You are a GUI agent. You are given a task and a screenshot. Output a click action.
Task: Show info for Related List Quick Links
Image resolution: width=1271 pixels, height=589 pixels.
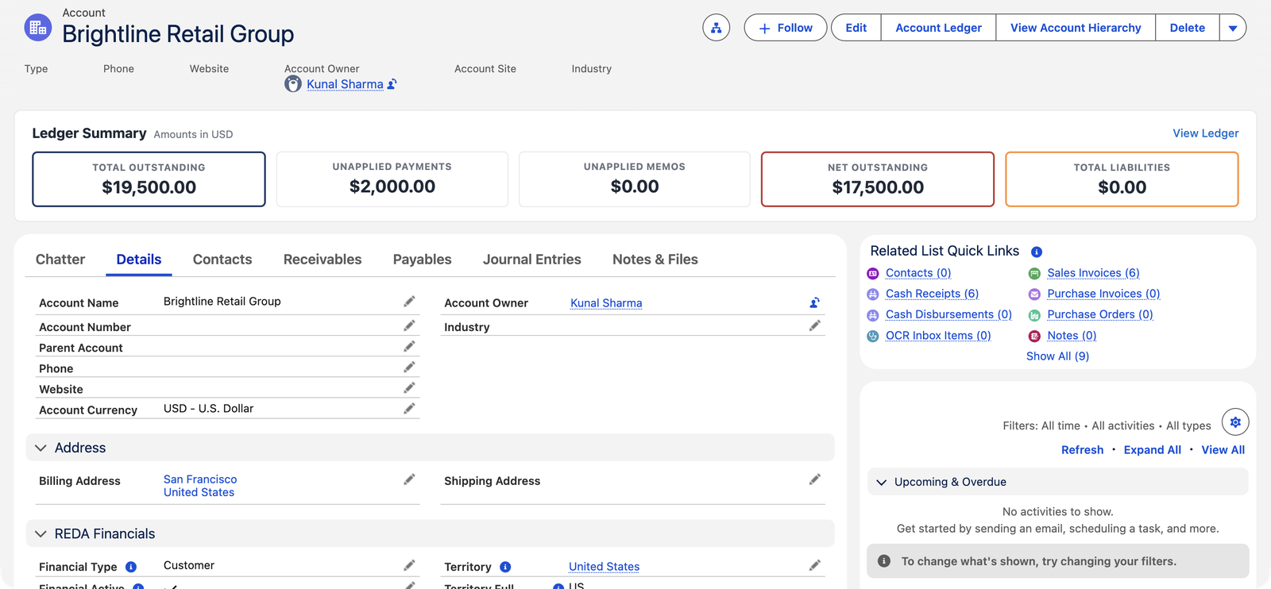coord(1036,252)
